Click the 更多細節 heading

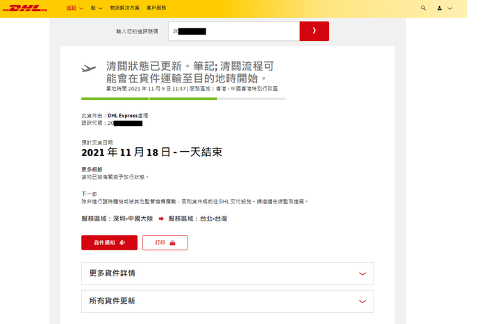coord(92,169)
